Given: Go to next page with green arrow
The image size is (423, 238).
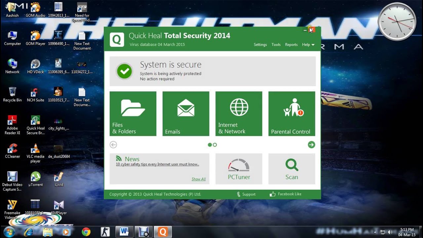Looking at the screenshot, I should (x=311, y=145).
